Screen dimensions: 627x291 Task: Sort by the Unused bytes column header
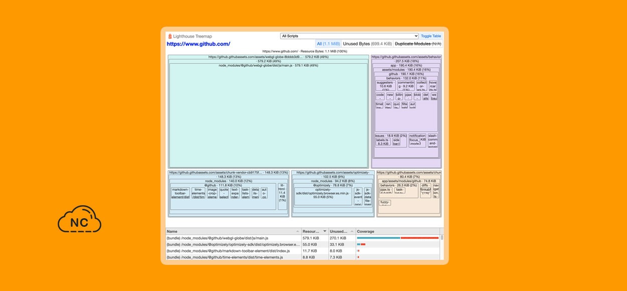342,231
